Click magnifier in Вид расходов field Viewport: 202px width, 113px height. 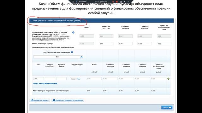point(79,79)
